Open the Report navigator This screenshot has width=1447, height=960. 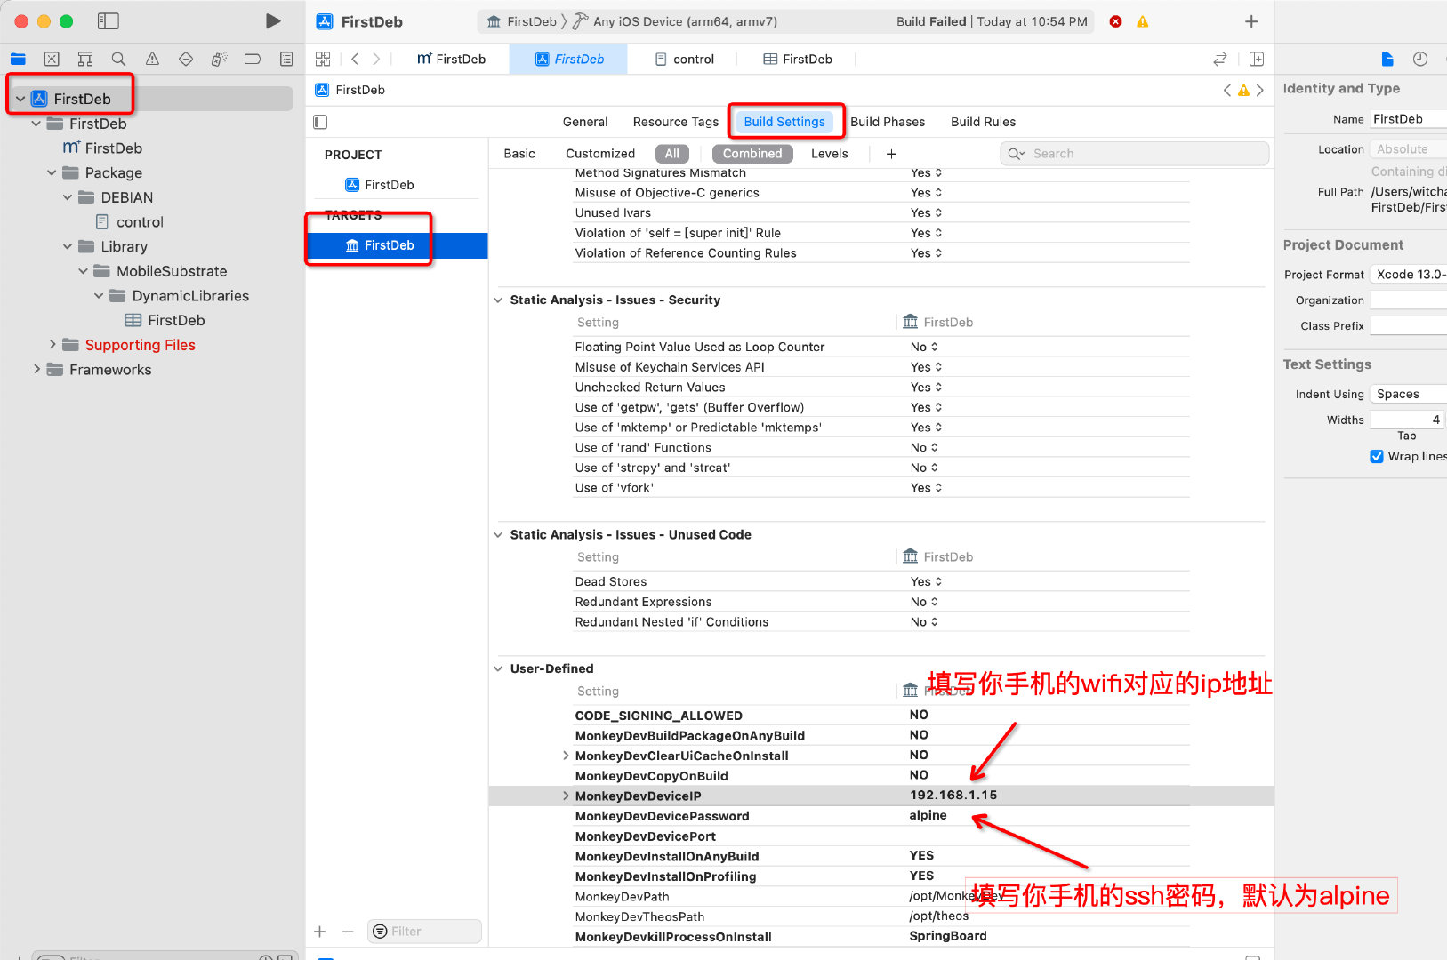pos(286,60)
